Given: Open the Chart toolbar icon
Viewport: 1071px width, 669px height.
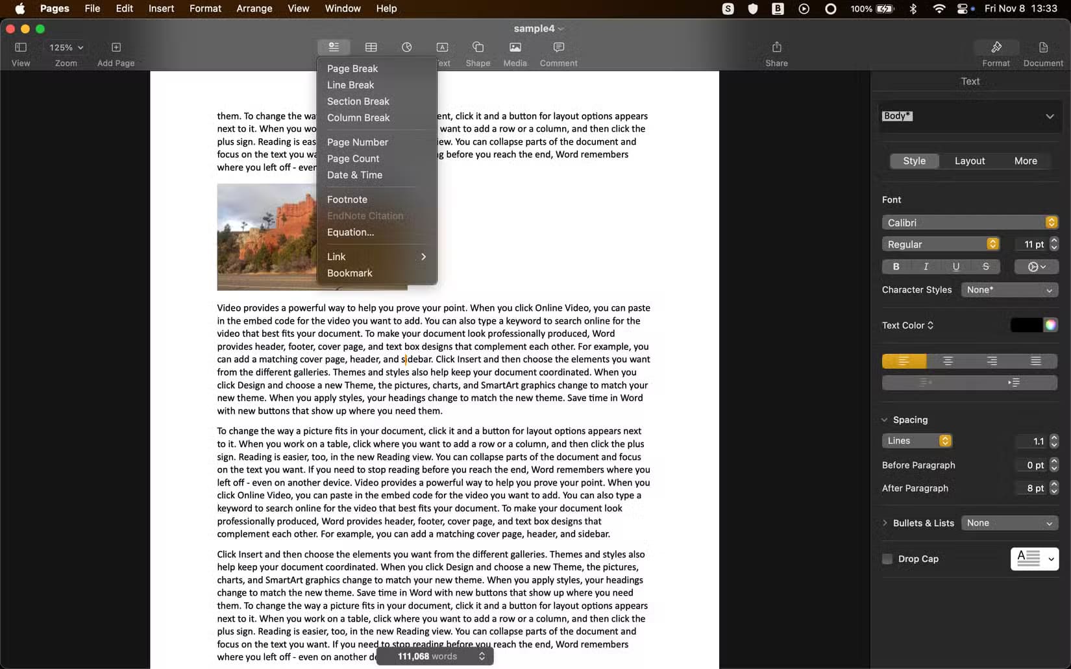Looking at the screenshot, I should tap(407, 47).
